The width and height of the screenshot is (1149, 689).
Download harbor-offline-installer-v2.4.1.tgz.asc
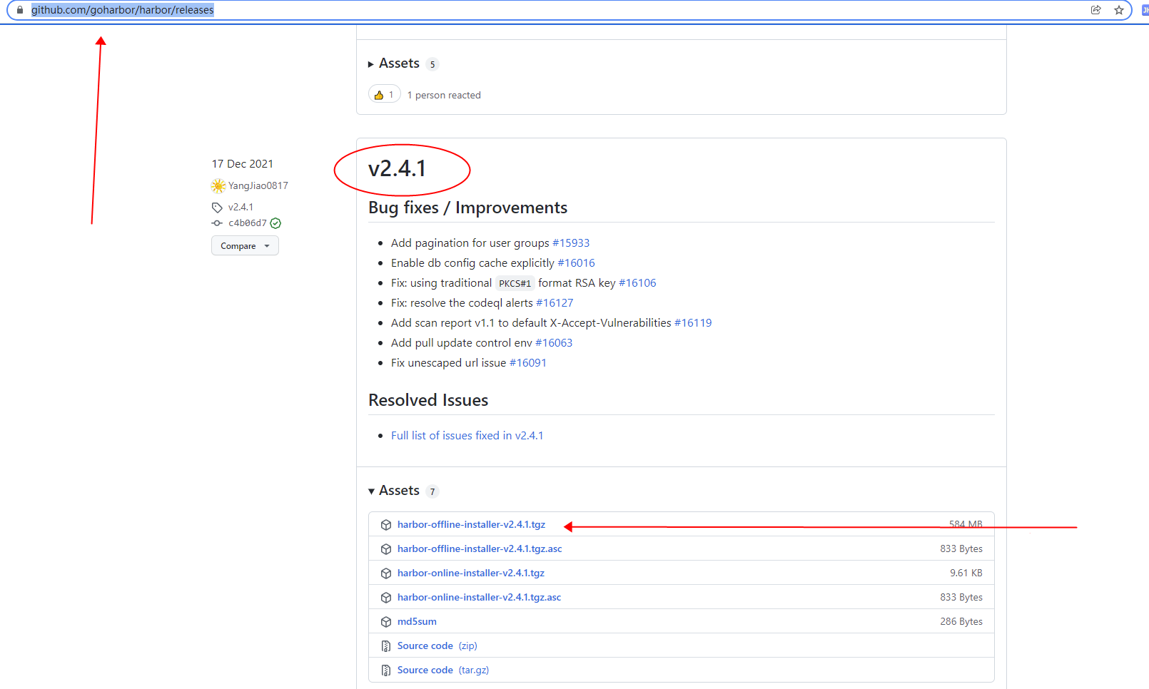pyautogui.click(x=480, y=548)
